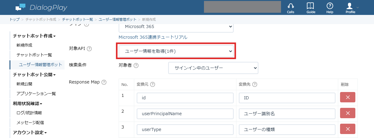The image size is (374, 138).
Task: Click the No. column header
Action: coord(125,84)
